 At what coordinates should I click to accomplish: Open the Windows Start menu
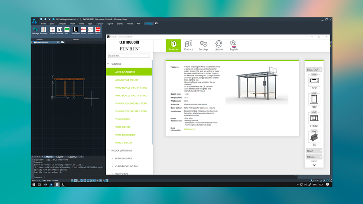pyautogui.click(x=34, y=185)
